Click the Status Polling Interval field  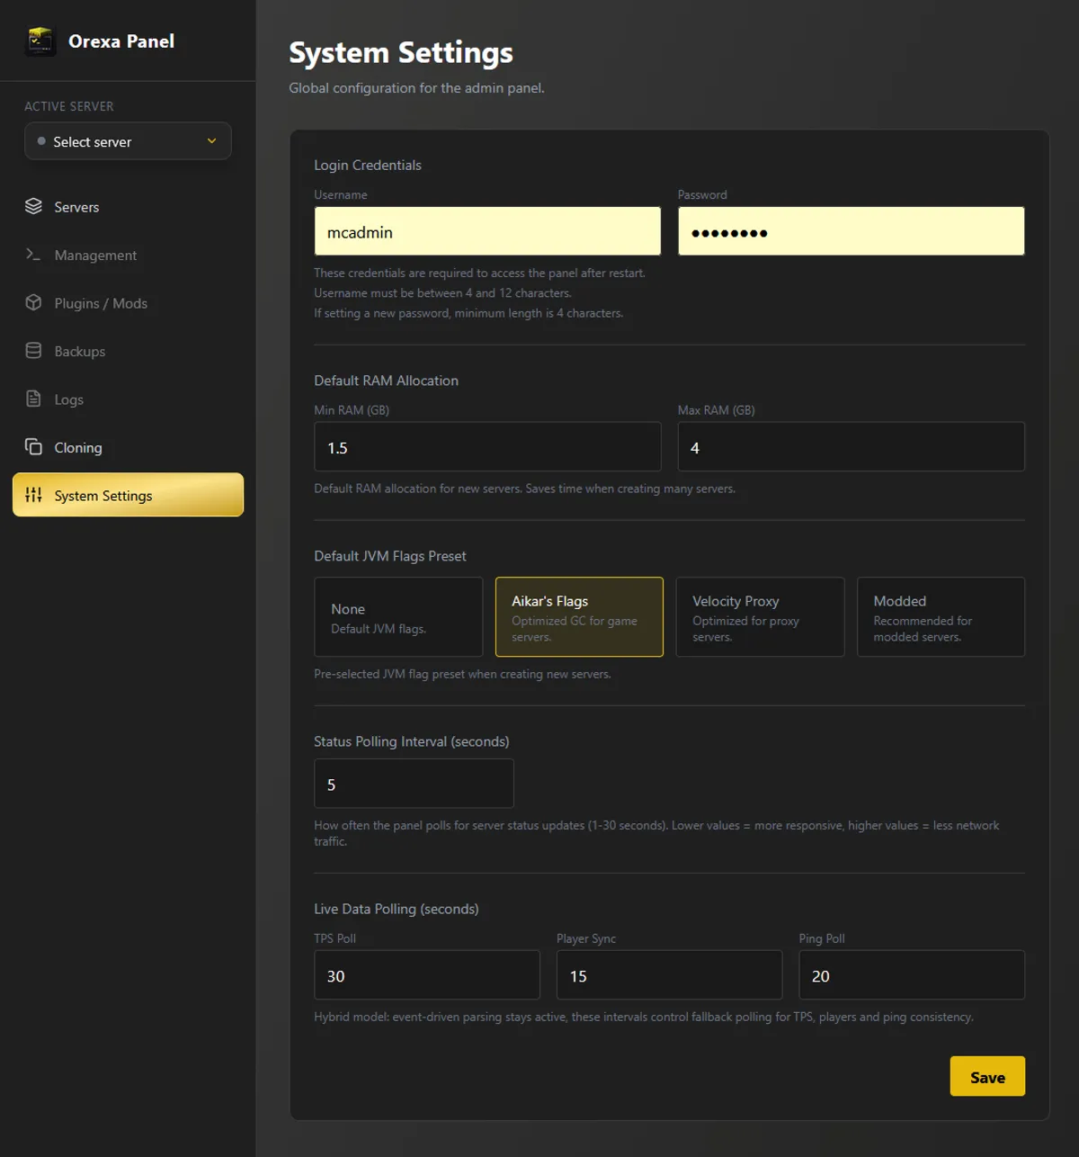[414, 784]
